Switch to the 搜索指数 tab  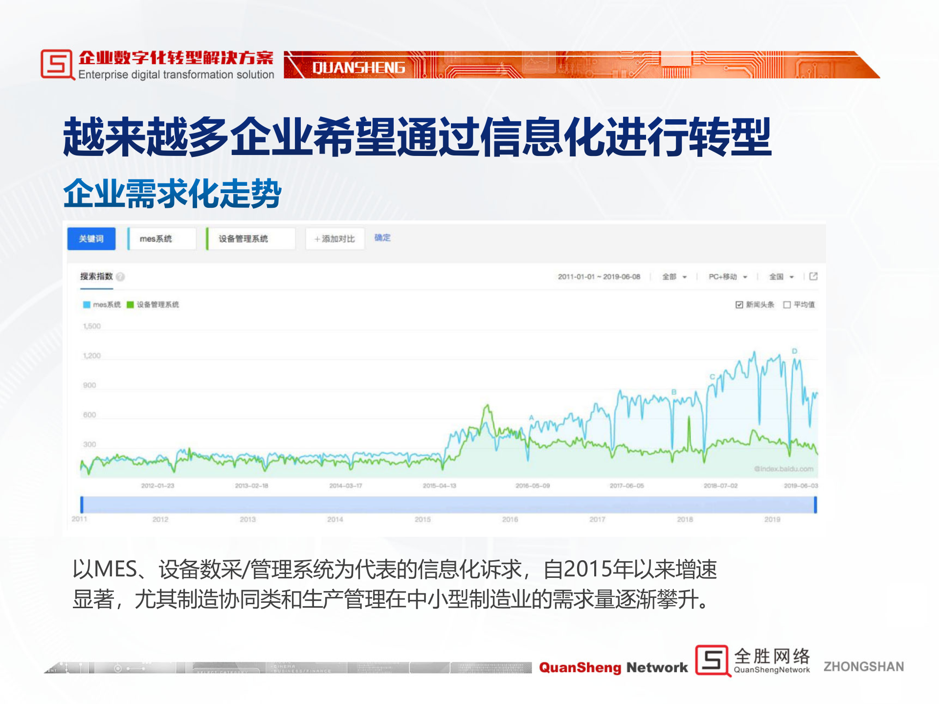point(96,276)
